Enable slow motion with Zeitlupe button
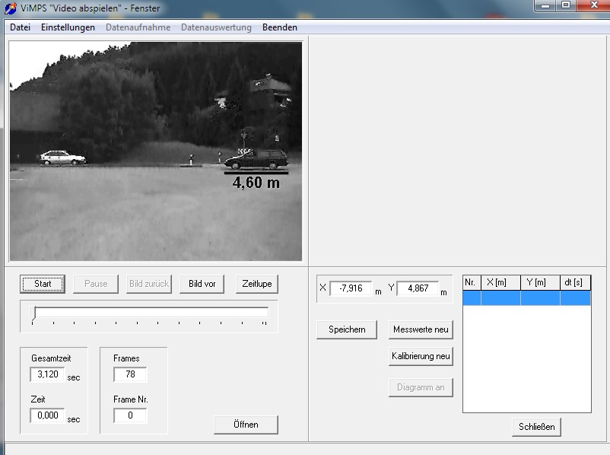The height and width of the screenshot is (455, 610). click(257, 284)
